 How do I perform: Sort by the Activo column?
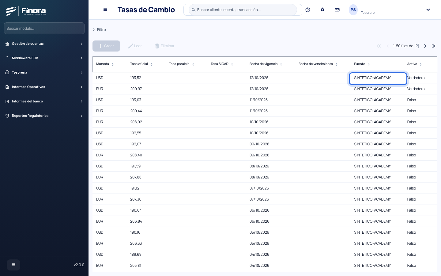point(421,64)
